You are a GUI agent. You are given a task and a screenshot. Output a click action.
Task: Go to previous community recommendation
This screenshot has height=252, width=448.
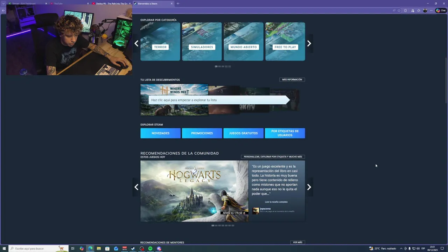coord(136,187)
